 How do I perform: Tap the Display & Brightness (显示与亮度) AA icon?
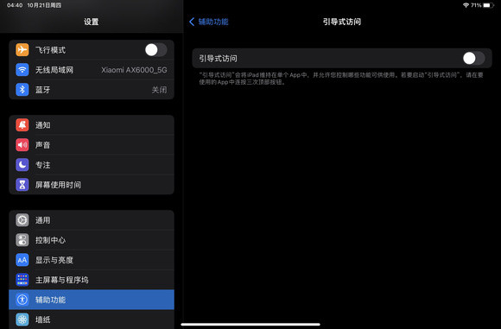point(22,260)
